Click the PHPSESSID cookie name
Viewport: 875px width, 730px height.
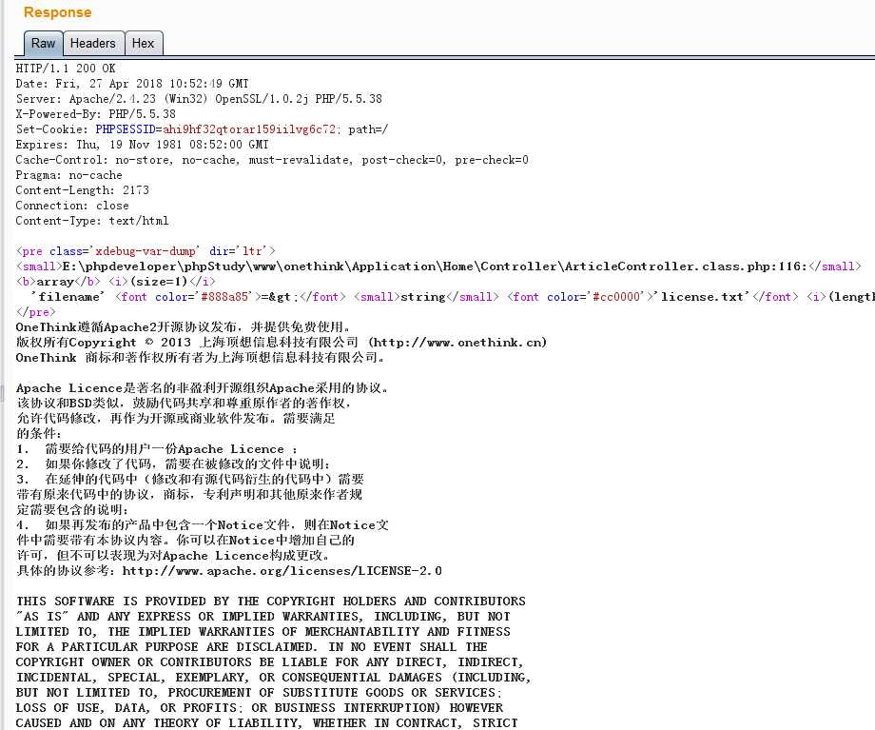tap(126, 129)
